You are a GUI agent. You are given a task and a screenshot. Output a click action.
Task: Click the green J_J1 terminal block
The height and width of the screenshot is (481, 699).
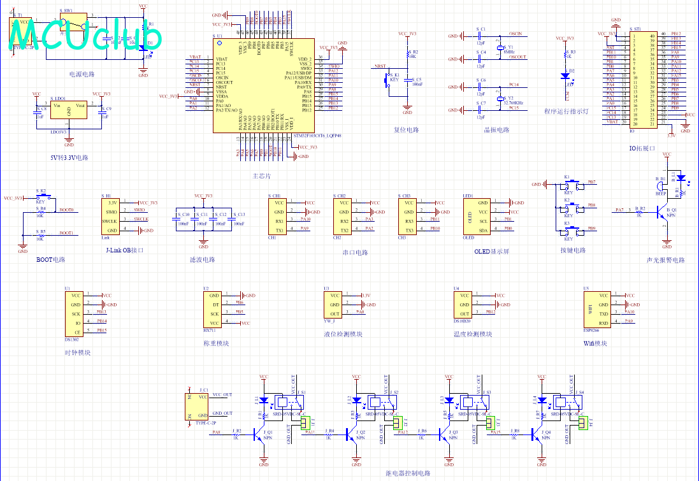(305, 422)
